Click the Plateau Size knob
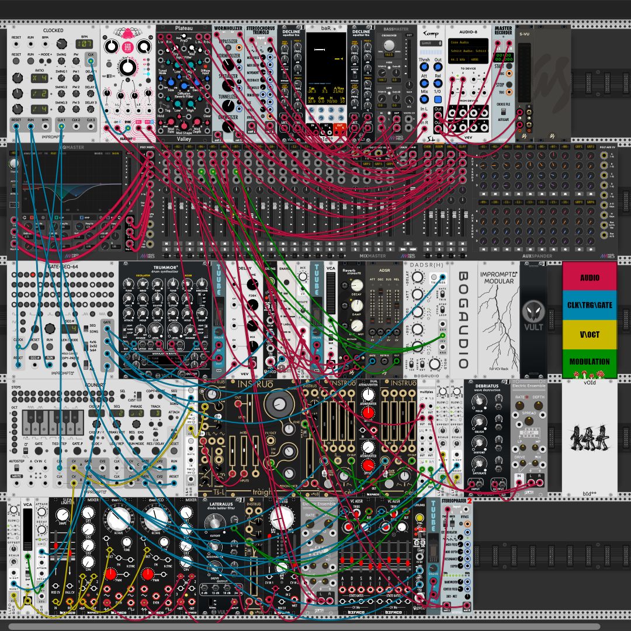 point(171,82)
